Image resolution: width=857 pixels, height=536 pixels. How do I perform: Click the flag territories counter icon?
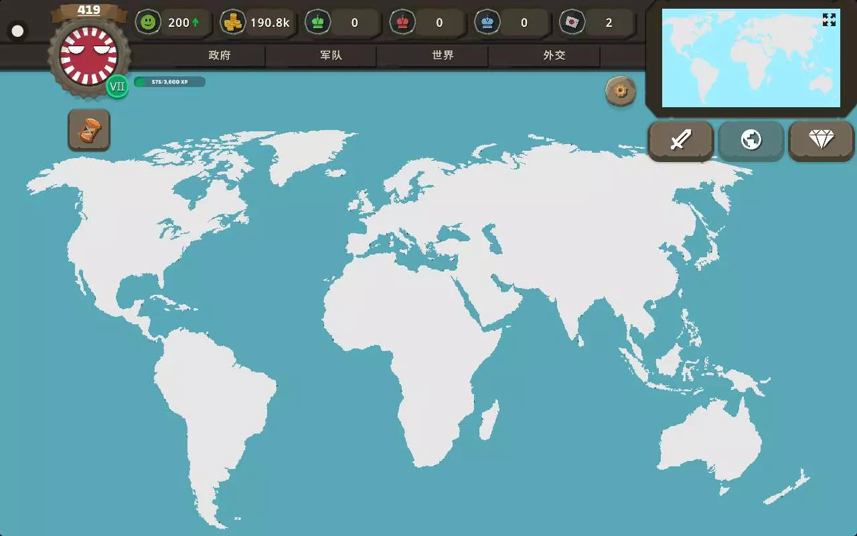point(572,22)
